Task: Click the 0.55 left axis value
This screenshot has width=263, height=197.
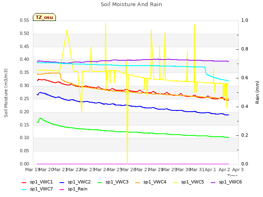Action: click(25, 21)
